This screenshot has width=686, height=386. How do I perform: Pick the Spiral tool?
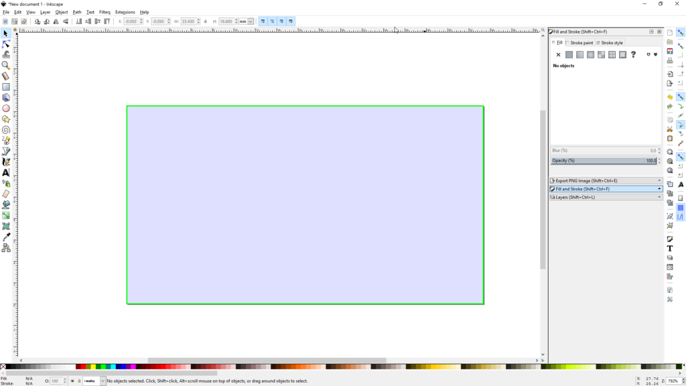coord(5,129)
